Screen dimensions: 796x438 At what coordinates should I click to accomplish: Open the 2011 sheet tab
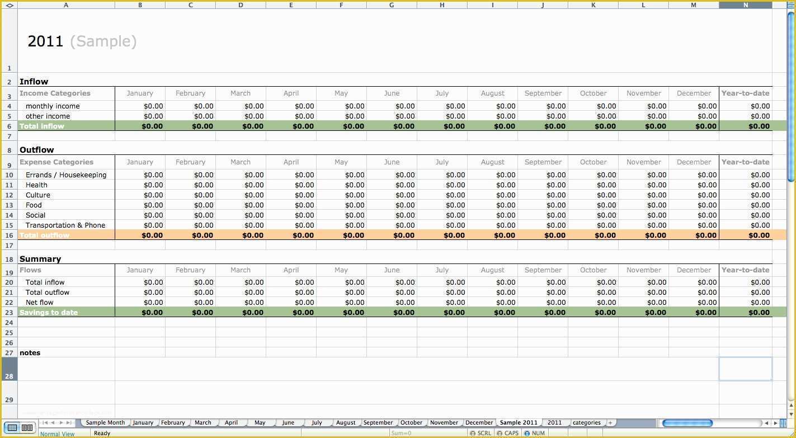(x=554, y=423)
